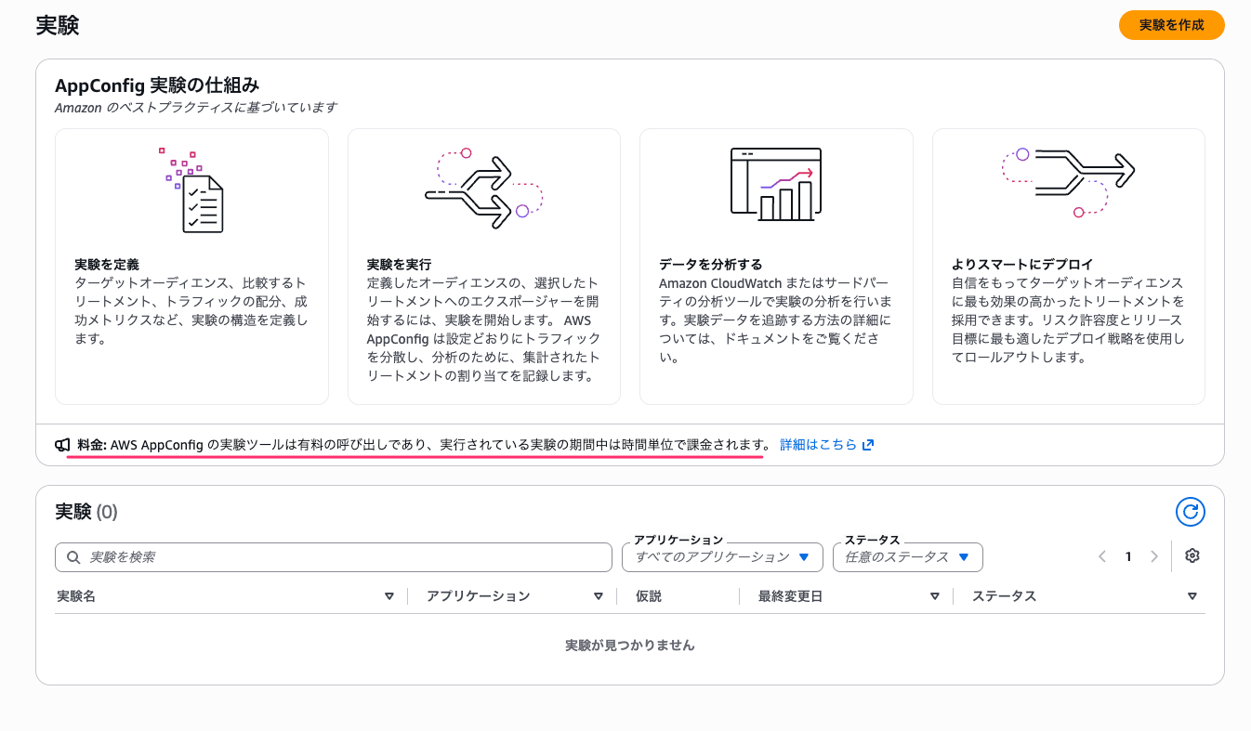Click the search magnifier icon
The width and height of the screenshot is (1251, 731).
point(73,557)
